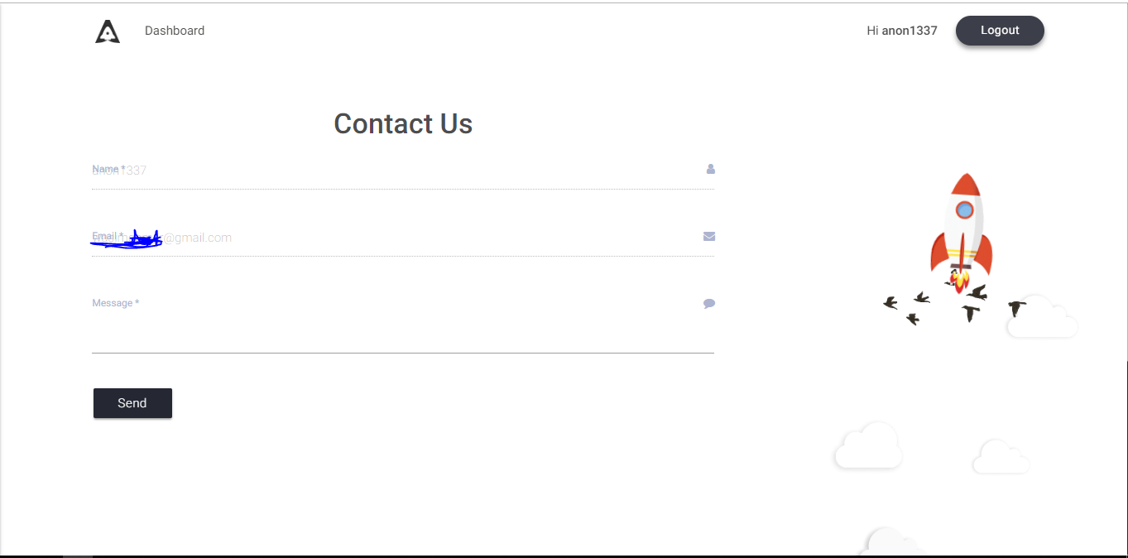Click the triangular "A" logo in the header
The width and height of the screenshot is (1128, 558).
(x=107, y=31)
